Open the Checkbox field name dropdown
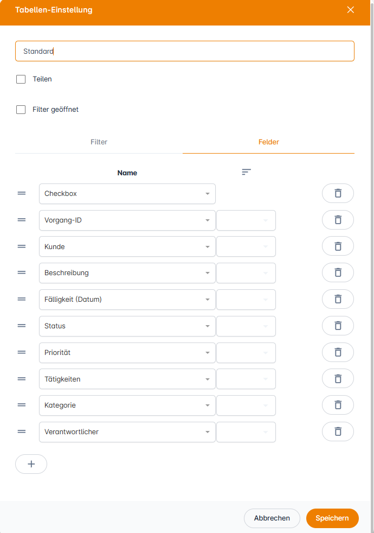This screenshot has height=533, width=374. [127, 193]
